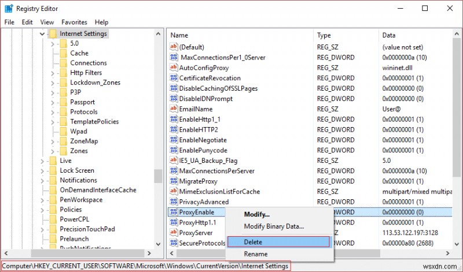Click the EmailName string icon
This screenshot has height=272, width=463.
[x=174, y=109]
